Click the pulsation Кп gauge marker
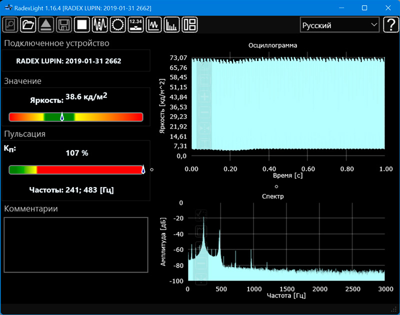This screenshot has width=400, height=315. (143, 169)
